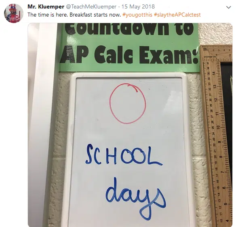Open the #slaytheAPCalctest hashtag
The width and height of the screenshot is (236, 227).
pos(177,15)
